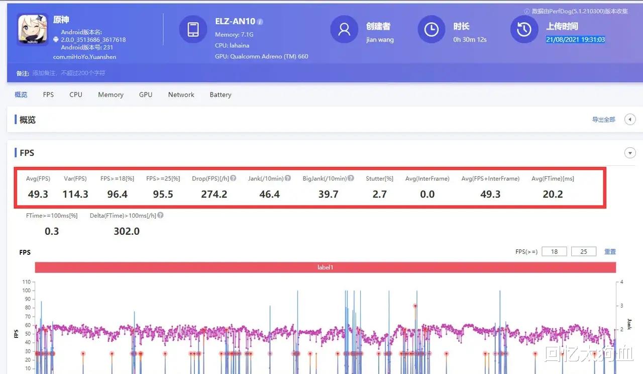Viewport: 643px width, 374px height.
Task: Switch to the Battery tab
Action: (220, 95)
